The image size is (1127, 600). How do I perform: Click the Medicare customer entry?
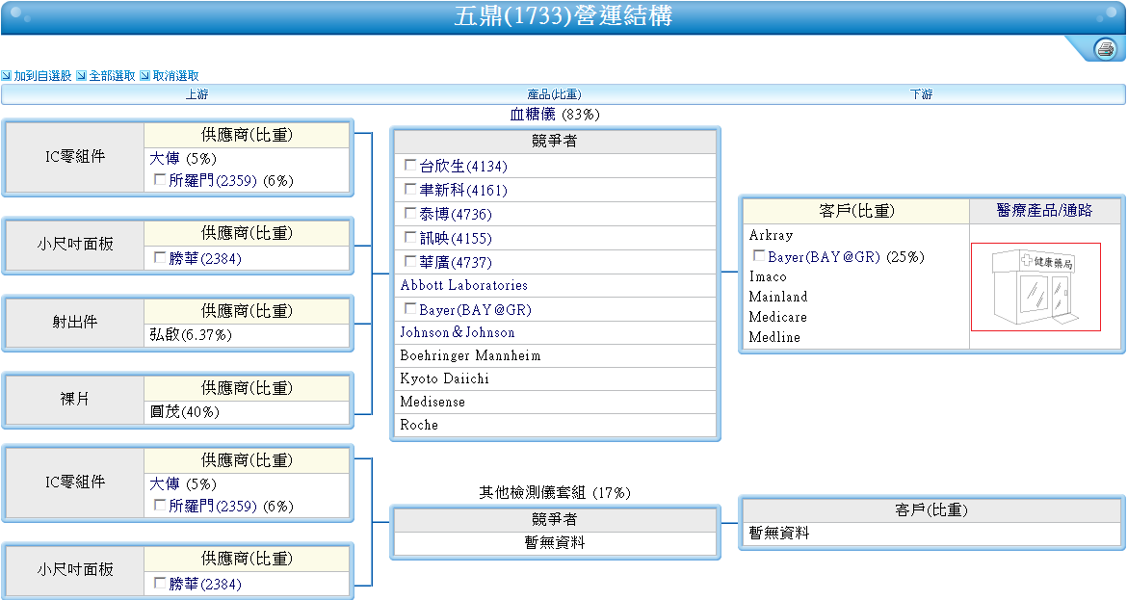[777, 317]
